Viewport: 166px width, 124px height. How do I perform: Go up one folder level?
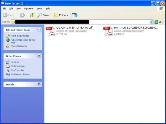tap(32, 15)
